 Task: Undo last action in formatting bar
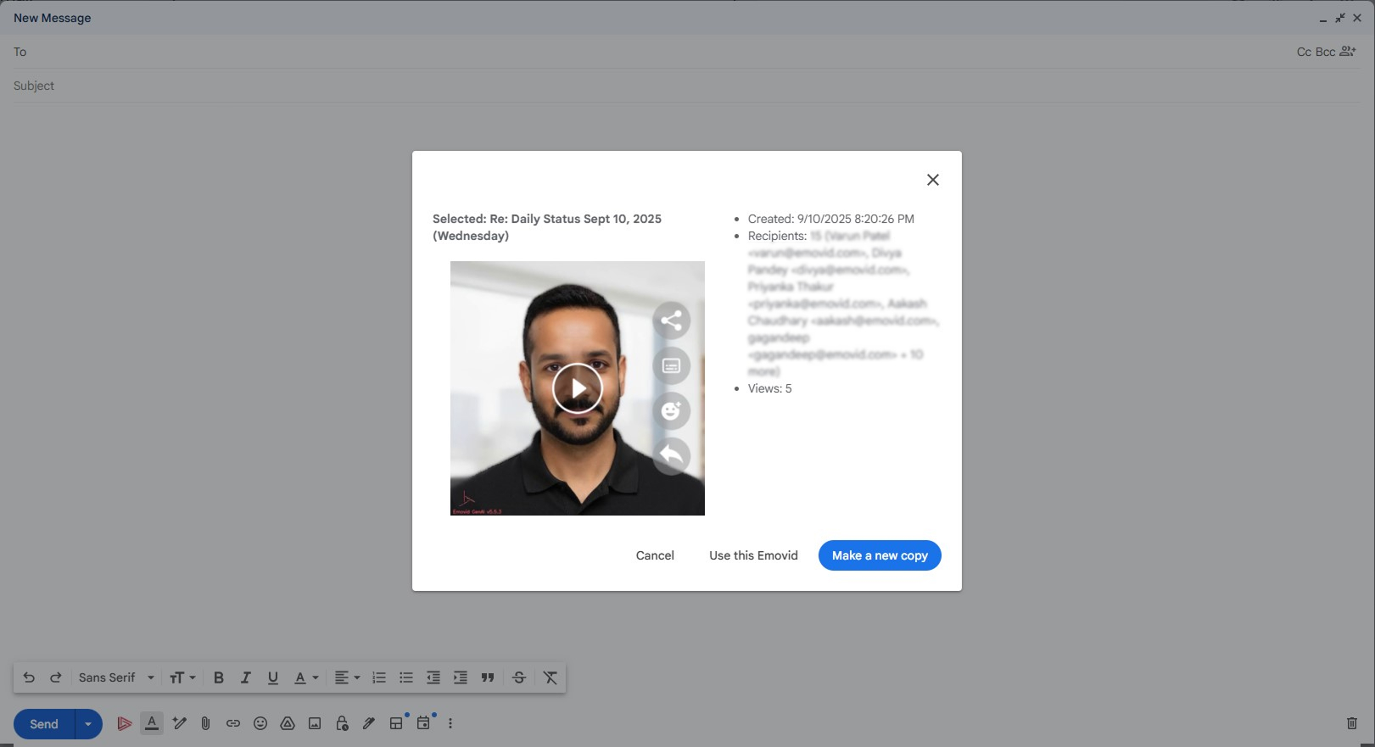(x=29, y=677)
